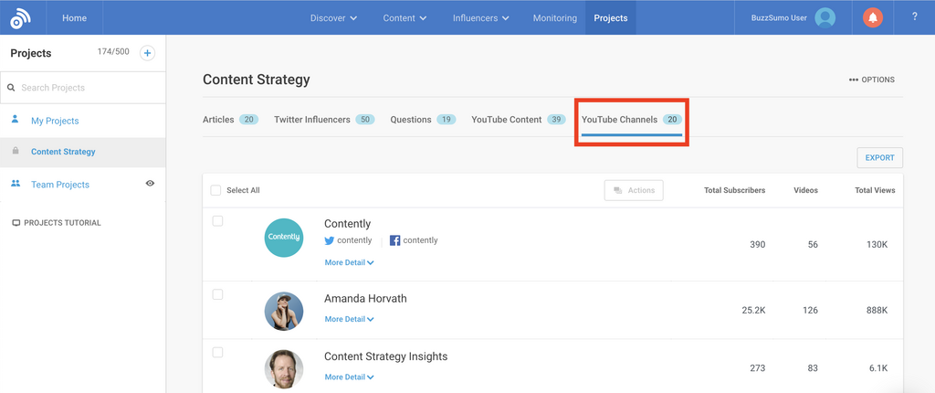Open the Influencers dropdown menu
Screen dimensions: 935x393
pyautogui.click(x=480, y=18)
